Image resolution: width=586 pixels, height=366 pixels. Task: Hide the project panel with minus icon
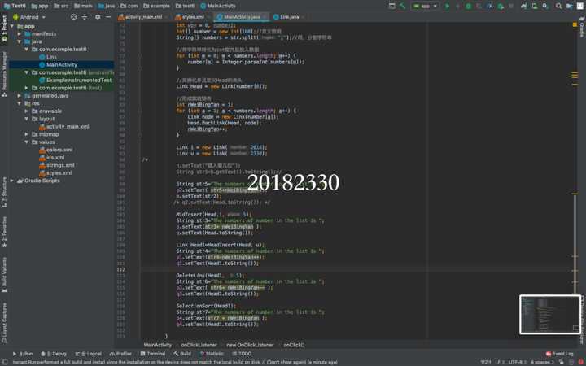(108, 17)
